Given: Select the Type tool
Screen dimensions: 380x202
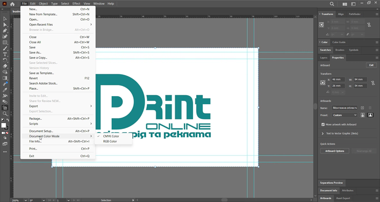Looking at the screenshot, I should click(5, 54).
